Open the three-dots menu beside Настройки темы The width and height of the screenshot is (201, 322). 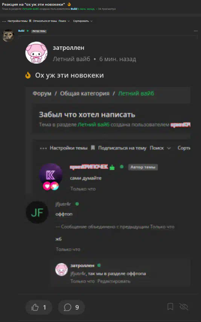(x=4, y=21)
